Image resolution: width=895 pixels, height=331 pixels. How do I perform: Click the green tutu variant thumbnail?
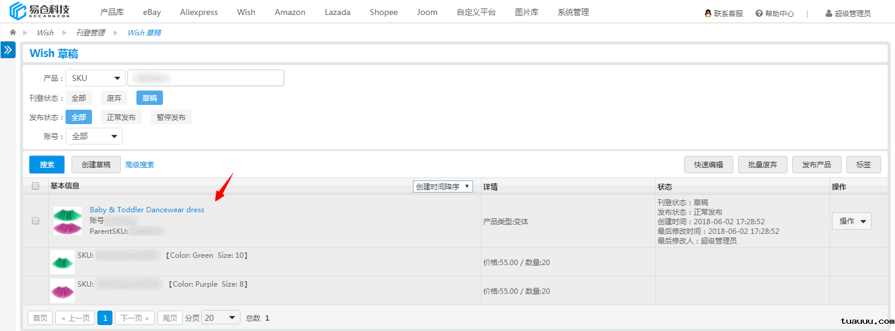(x=63, y=262)
